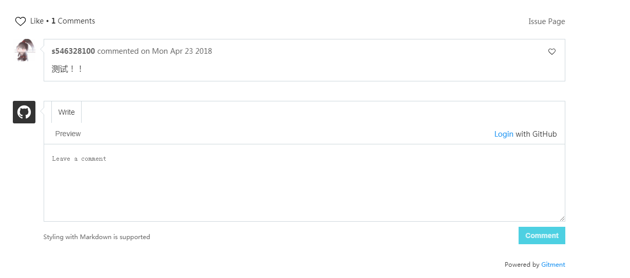Open the Gitment link in the footer
This screenshot has width=630, height=278.
[x=553, y=265]
